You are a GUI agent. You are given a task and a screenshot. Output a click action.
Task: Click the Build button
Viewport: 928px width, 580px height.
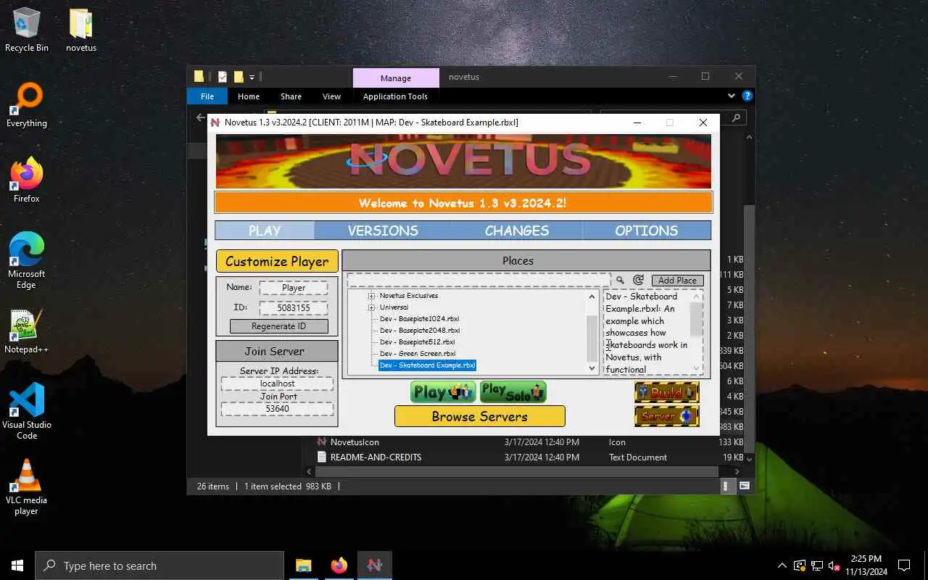(x=666, y=392)
